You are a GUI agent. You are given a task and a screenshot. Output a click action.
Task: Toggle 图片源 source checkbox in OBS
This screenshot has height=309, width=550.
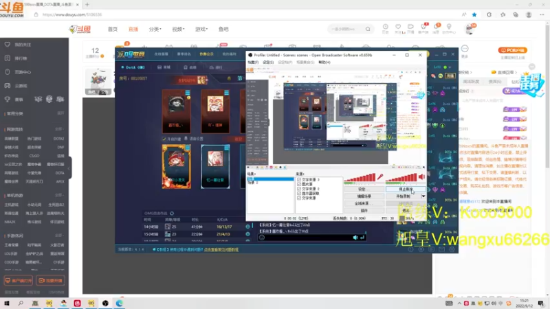click(299, 184)
